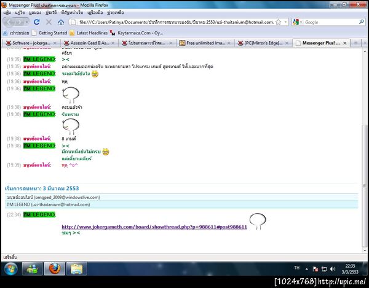The image size is (369, 288).
Task: Click the scrollbar up arrow
Action: (365, 51)
